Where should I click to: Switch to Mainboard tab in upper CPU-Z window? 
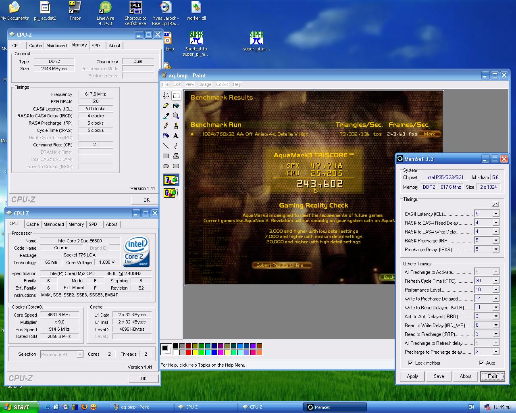tap(56, 46)
